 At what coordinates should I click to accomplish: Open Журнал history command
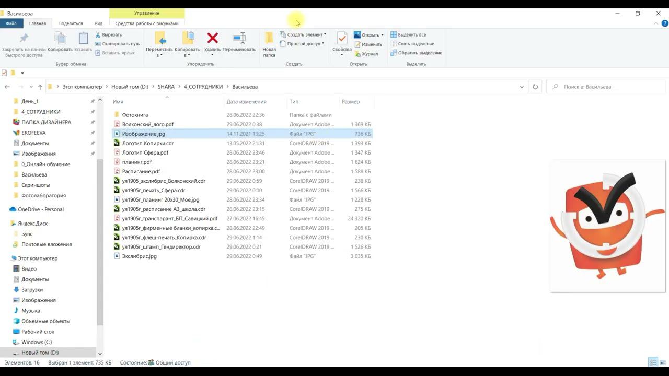click(366, 54)
